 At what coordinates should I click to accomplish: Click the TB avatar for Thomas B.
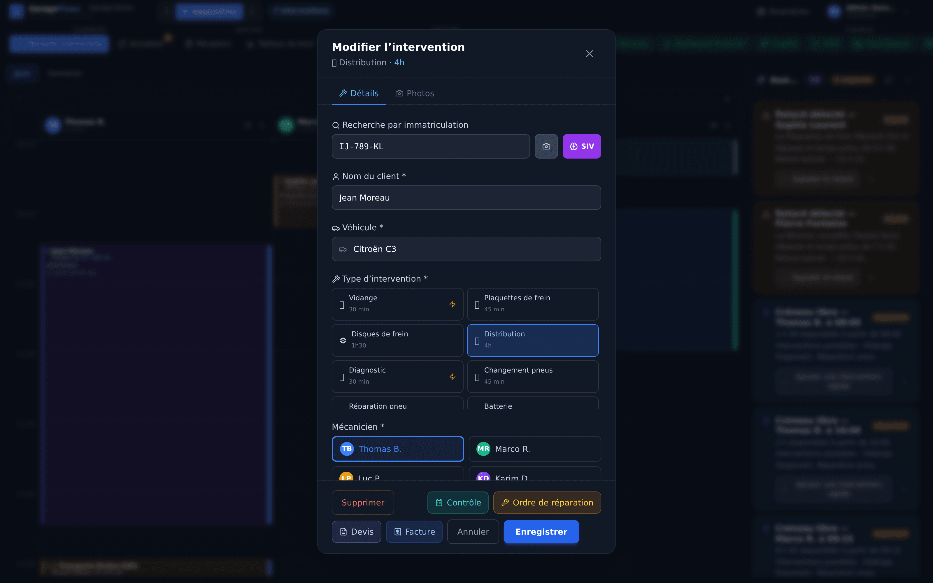347,448
